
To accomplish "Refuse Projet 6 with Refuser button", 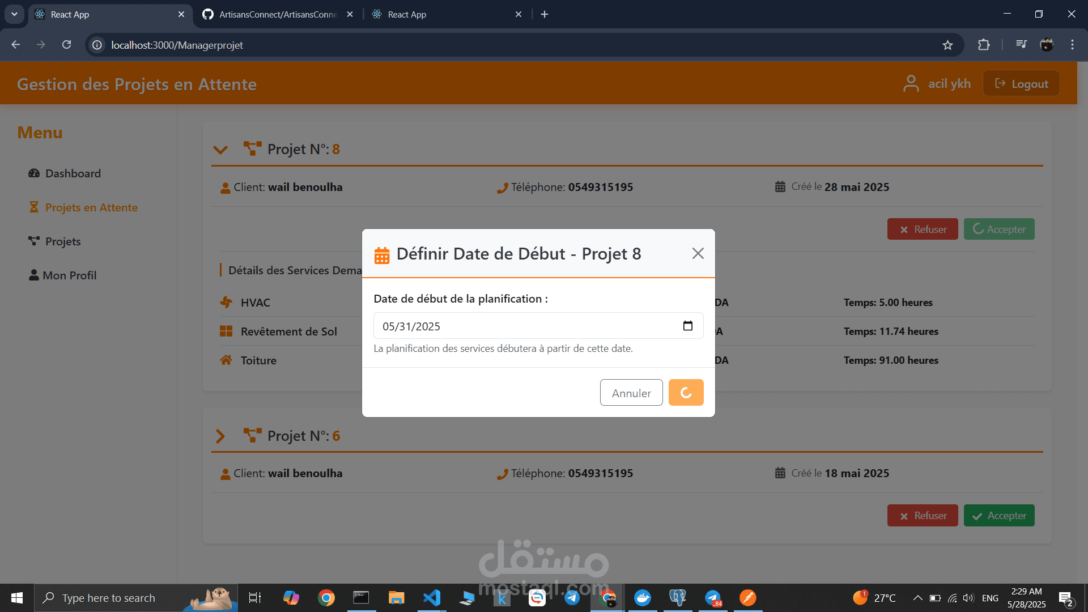I will (x=922, y=516).
